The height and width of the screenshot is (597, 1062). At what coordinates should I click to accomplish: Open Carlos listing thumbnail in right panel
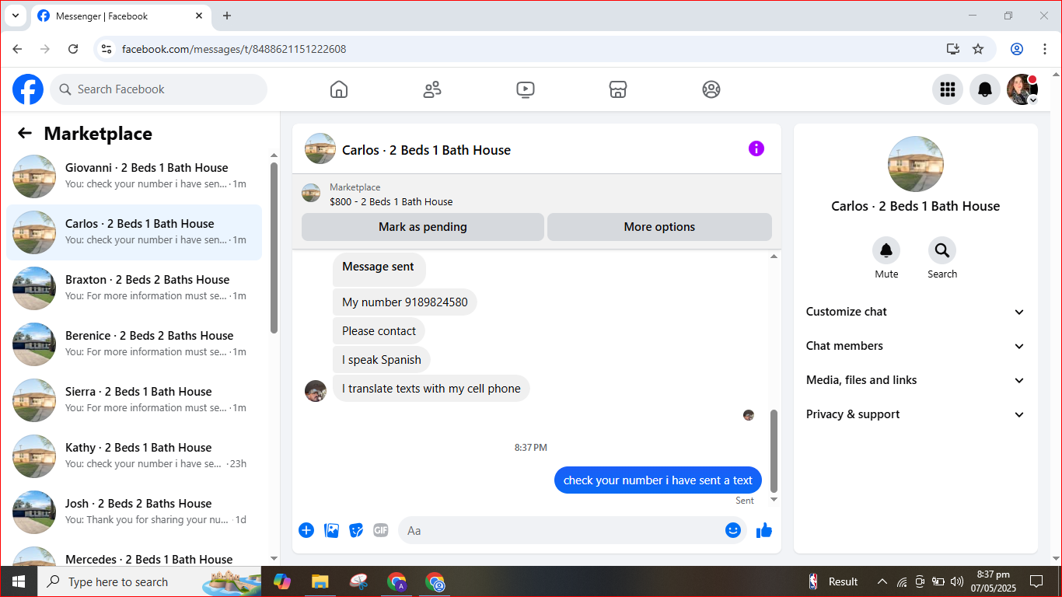pyautogui.click(x=916, y=164)
